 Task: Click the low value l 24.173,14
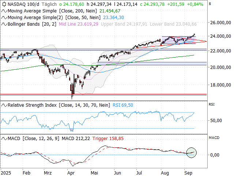coord(125,4)
